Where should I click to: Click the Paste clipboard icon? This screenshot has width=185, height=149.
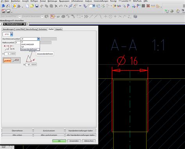tap(52, 6)
